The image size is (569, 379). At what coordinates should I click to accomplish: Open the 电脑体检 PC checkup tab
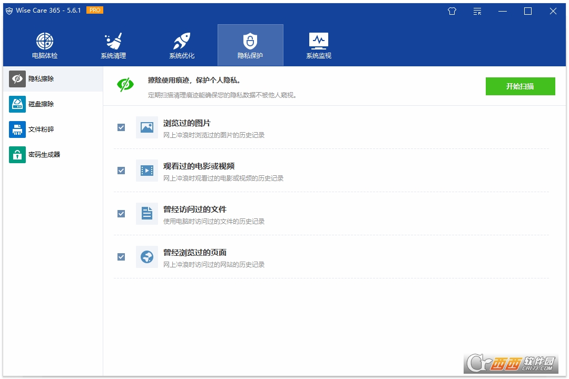(x=45, y=45)
